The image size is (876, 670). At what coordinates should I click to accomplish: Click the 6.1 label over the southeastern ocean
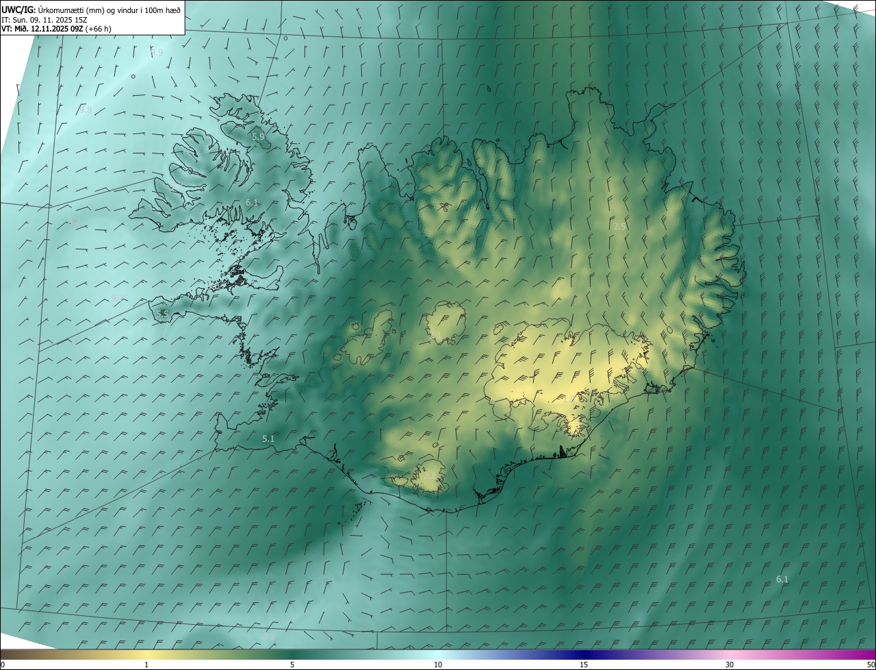[x=782, y=579]
